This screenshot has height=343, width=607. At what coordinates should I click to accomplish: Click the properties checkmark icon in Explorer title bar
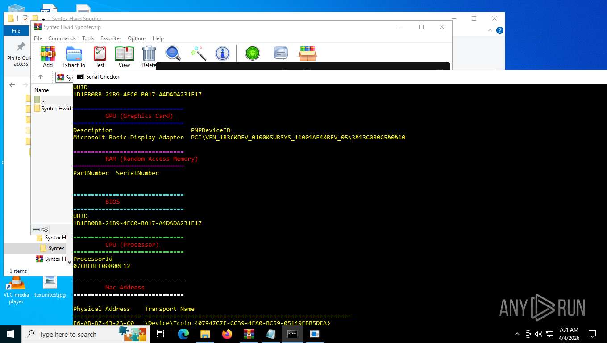click(25, 19)
